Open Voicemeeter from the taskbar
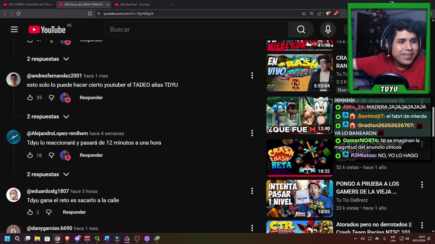This screenshot has width=435, height=244. (87, 239)
